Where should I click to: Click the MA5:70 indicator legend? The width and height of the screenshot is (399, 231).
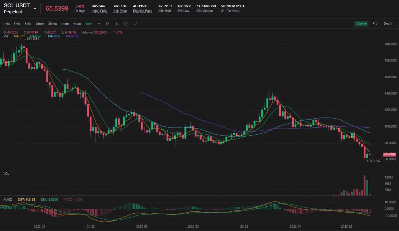(x=19, y=36)
